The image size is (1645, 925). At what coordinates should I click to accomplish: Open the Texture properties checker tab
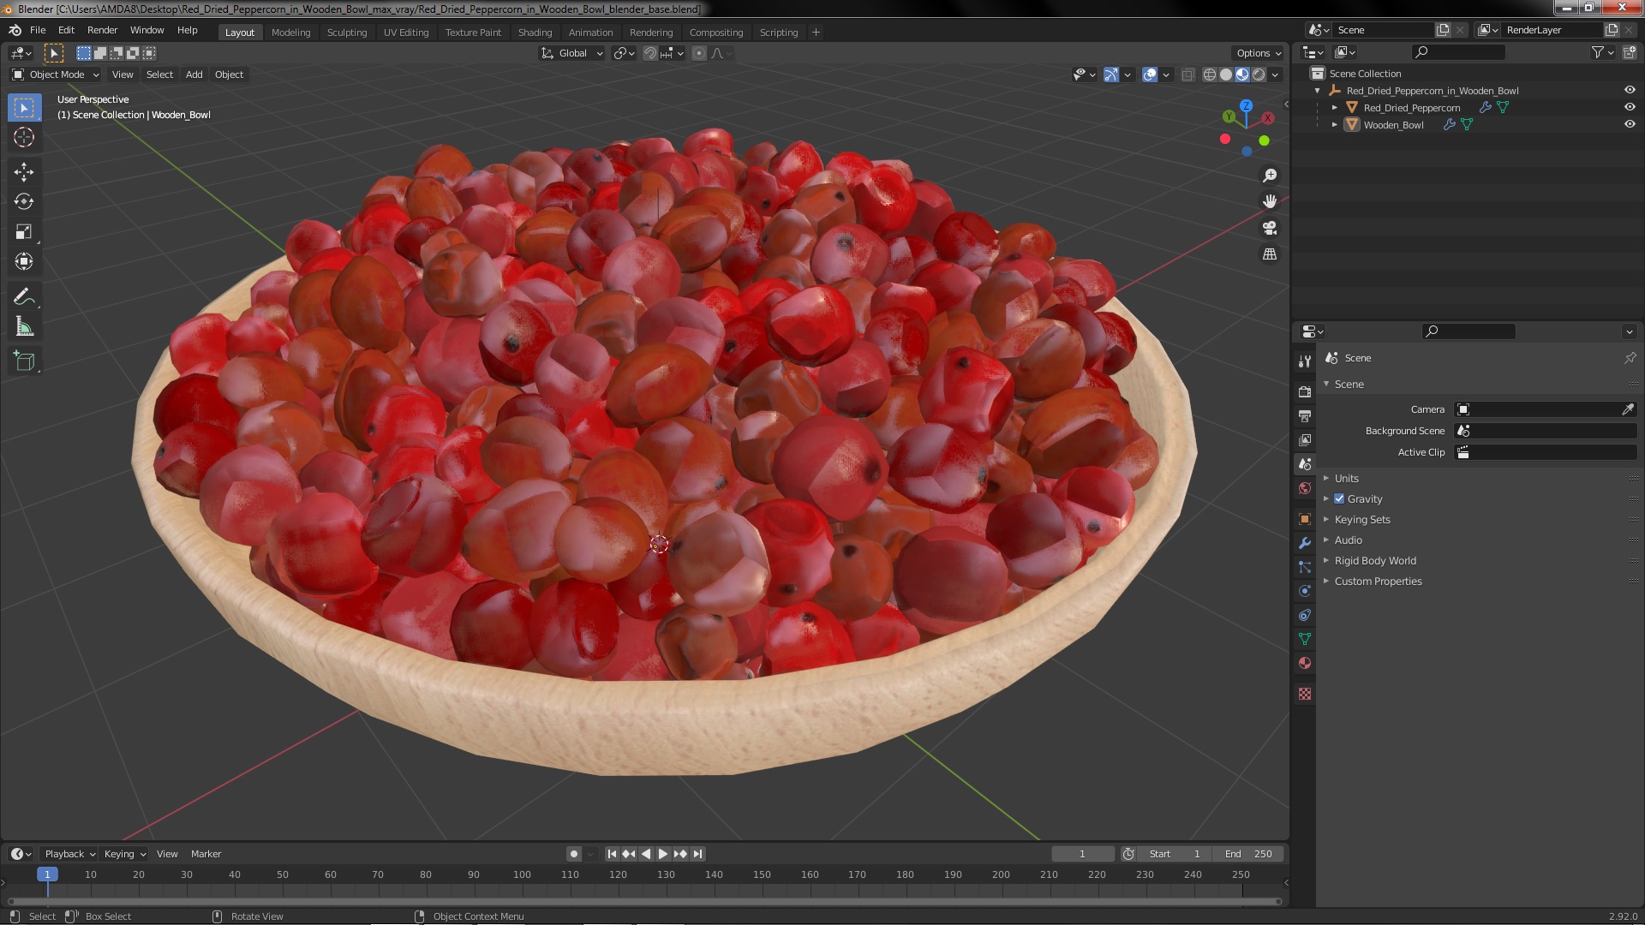click(x=1305, y=694)
